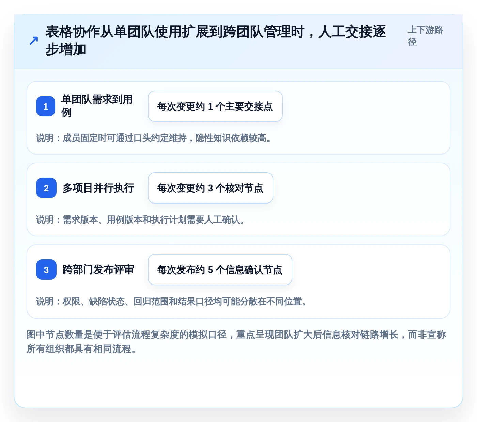Click the number 3 step badge
Screen dimensions: 477x422
point(46,270)
